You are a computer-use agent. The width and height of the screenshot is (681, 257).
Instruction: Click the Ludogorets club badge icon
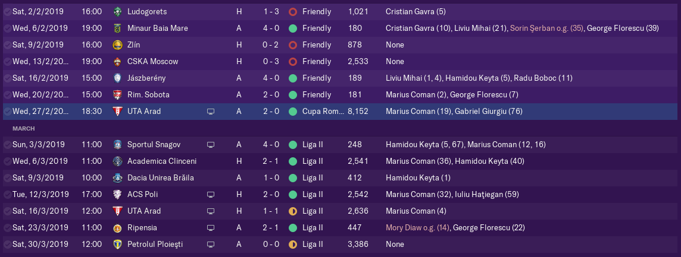coord(117,12)
